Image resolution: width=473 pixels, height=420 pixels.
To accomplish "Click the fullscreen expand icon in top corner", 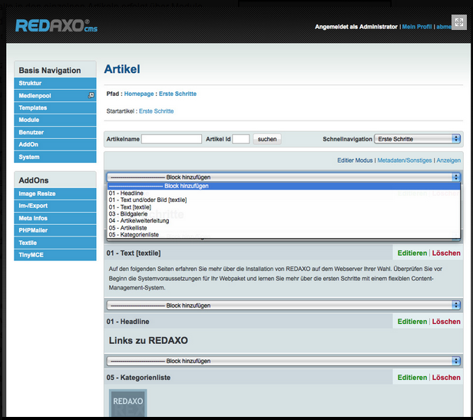I will pyautogui.click(x=458, y=22).
